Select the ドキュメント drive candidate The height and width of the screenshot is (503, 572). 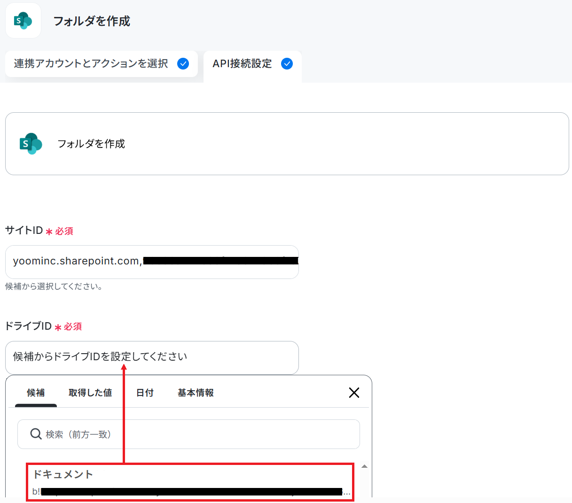(x=189, y=482)
